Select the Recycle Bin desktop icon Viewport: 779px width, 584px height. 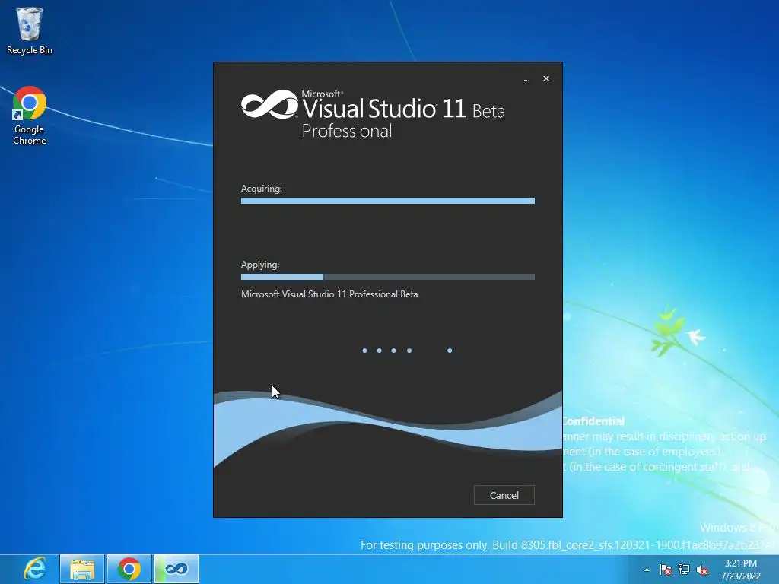(x=30, y=30)
